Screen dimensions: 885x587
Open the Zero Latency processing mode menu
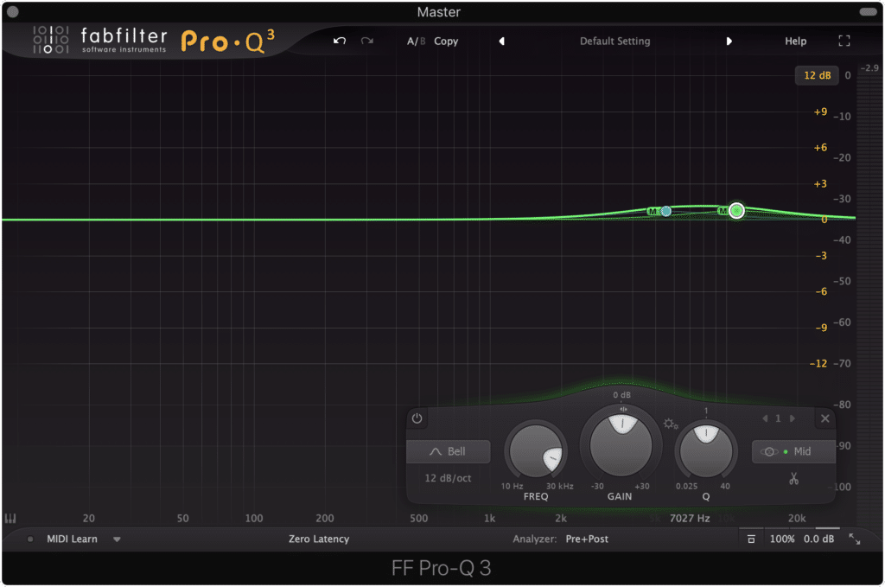point(319,539)
